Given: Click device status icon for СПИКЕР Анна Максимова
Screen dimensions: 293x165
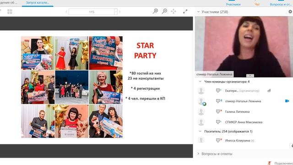Looking at the screenshot, I should pos(219,122).
